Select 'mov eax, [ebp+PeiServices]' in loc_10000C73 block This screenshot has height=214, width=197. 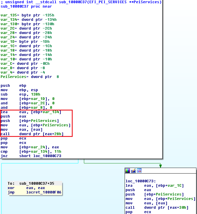161,199
